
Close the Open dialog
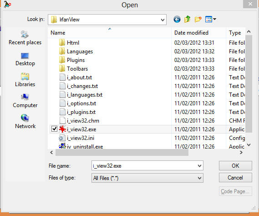pyautogui.click(x=250, y=4)
